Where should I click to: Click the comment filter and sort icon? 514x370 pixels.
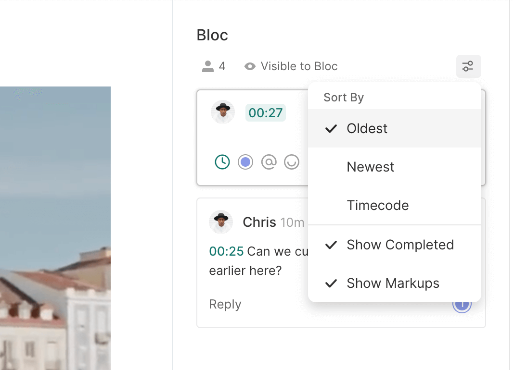pos(468,66)
